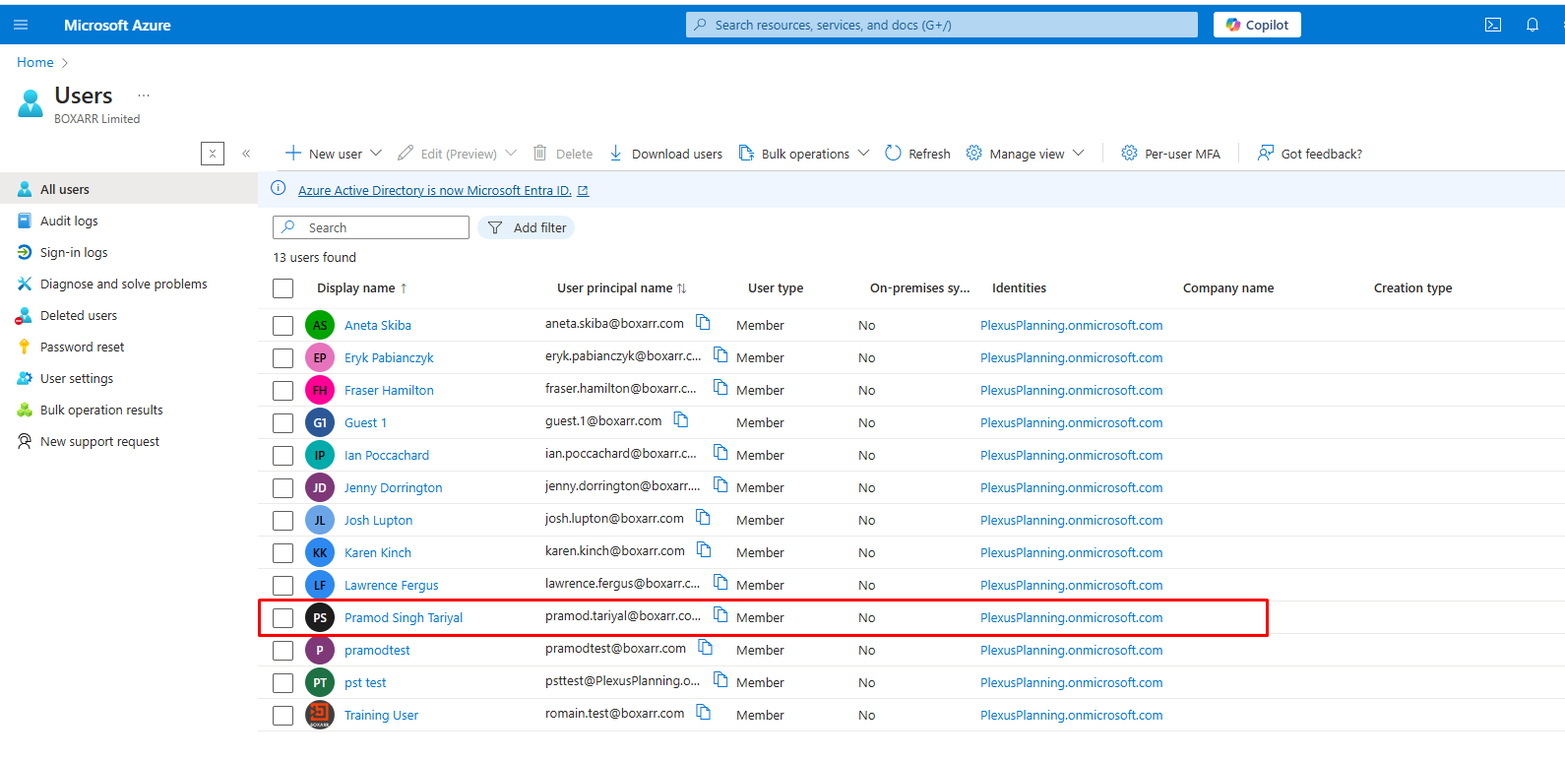
Task: Click the AS avatar for Aneta Skiba
Action: click(x=320, y=325)
